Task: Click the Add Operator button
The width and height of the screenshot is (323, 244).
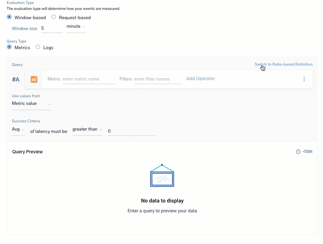Action: 200,78
